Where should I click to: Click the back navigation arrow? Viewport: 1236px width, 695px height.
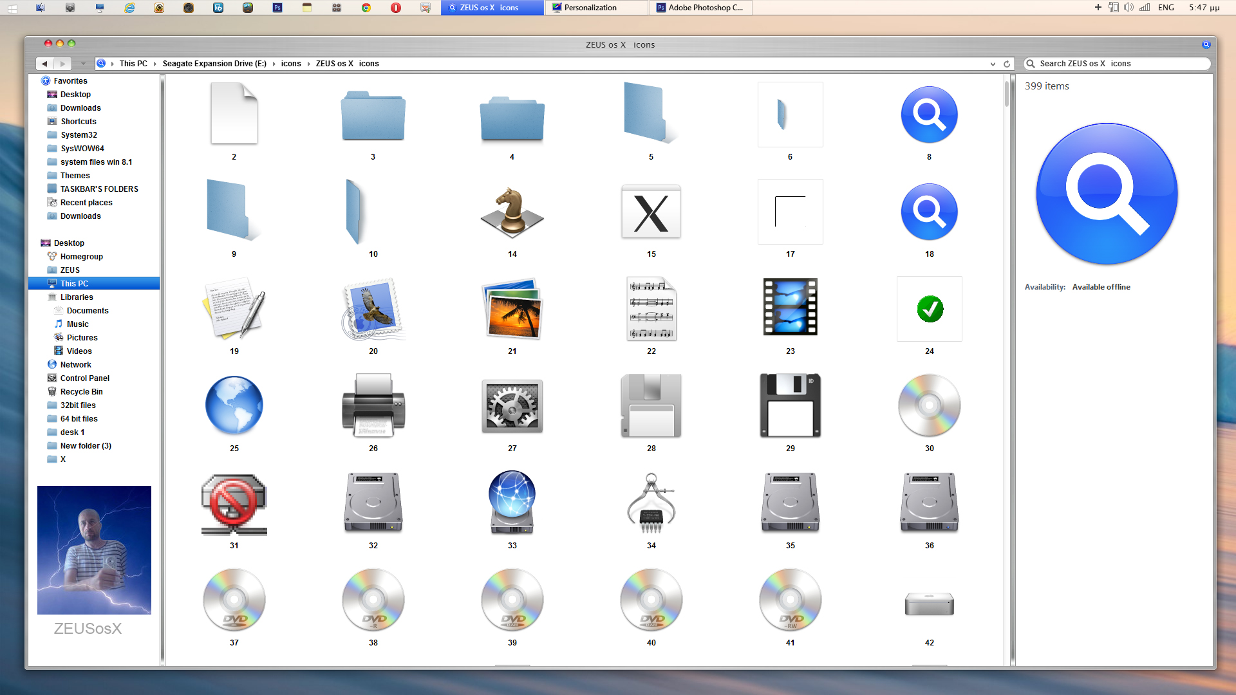click(x=43, y=64)
